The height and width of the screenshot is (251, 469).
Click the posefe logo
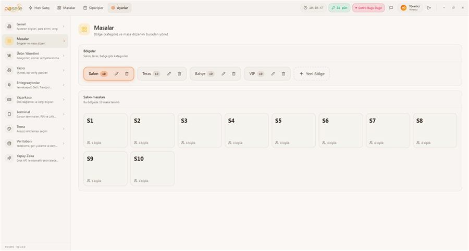[x=14, y=8]
